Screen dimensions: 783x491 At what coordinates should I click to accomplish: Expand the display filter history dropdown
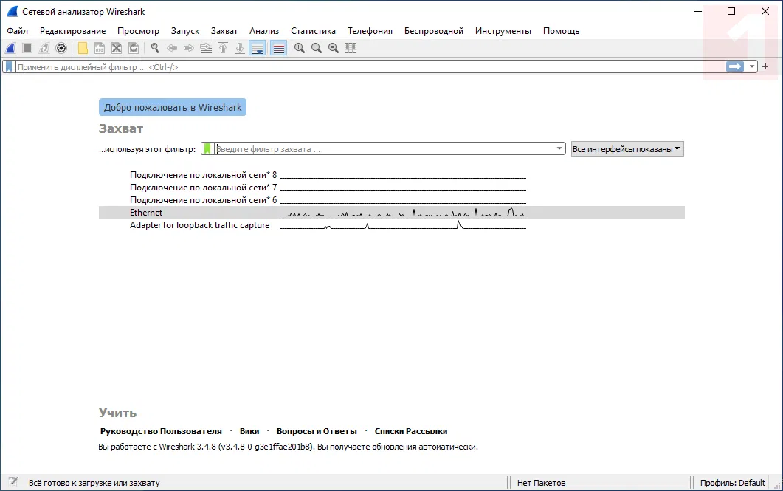752,66
